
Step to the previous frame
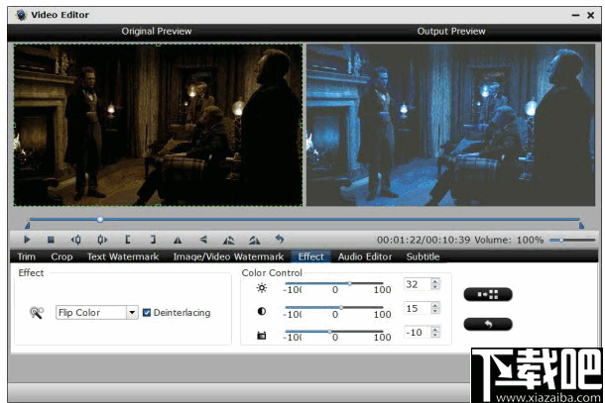point(76,240)
